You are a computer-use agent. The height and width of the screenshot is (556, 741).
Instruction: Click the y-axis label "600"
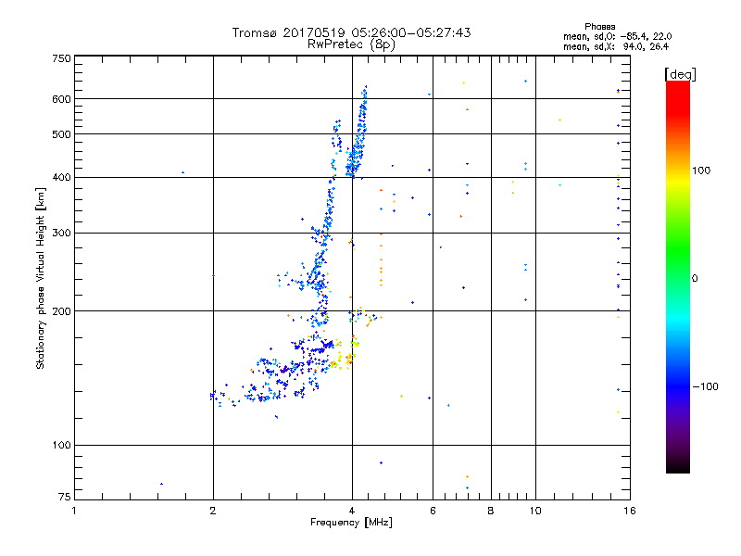61,99
